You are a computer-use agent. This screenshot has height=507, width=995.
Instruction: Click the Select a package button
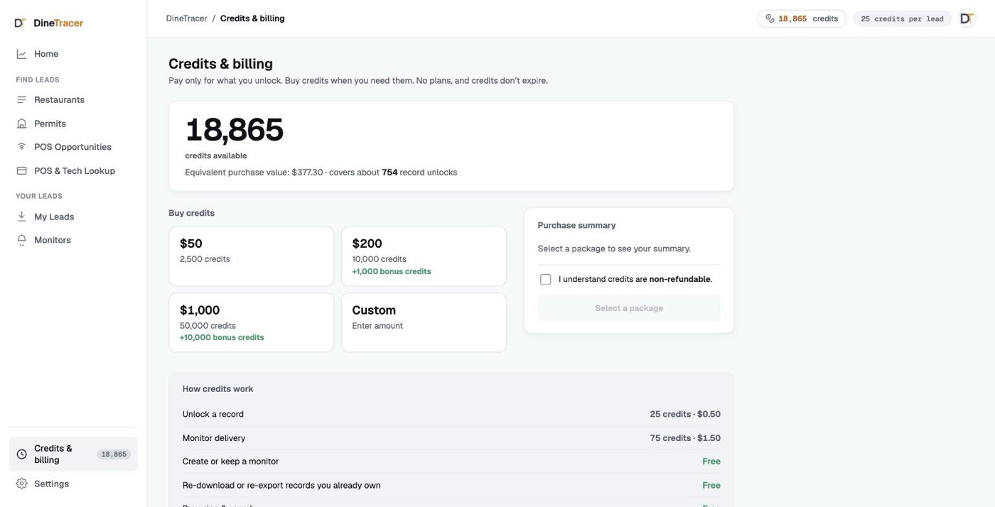tap(629, 308)
